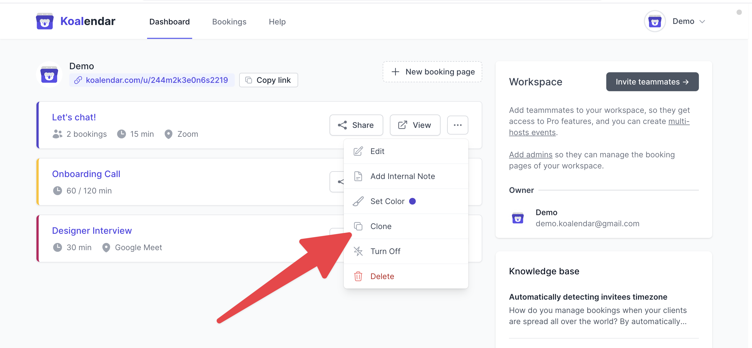
Task: Click Share button for Let's chat!
Action: click(x=356, y=125)
